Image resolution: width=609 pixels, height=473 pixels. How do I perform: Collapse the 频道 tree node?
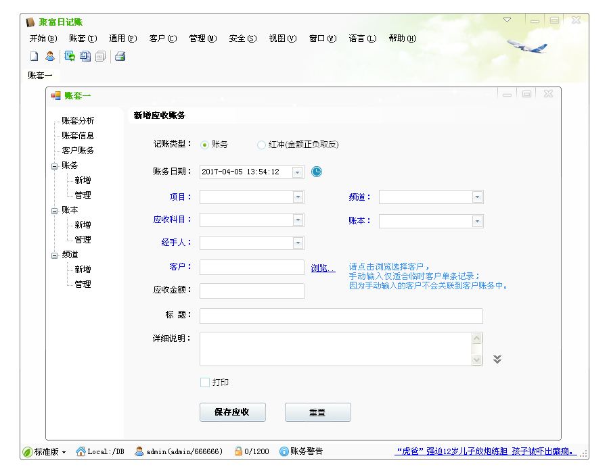click(x=54, y=255)
